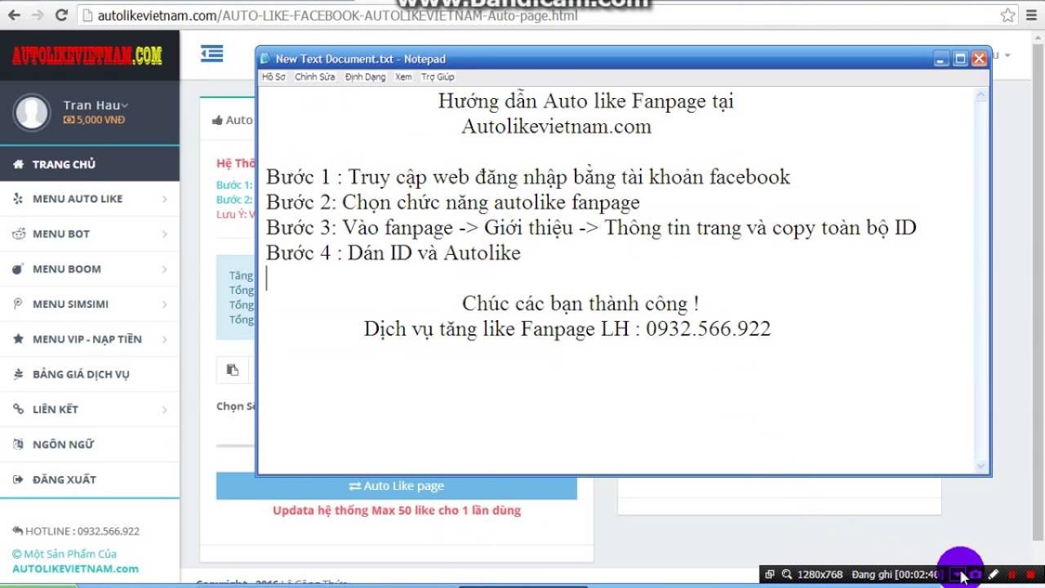The height and width of the screenshot is (588, 1045).
Task: Expand the LIÊN KẾT chevron
Action: pos(164,409)
